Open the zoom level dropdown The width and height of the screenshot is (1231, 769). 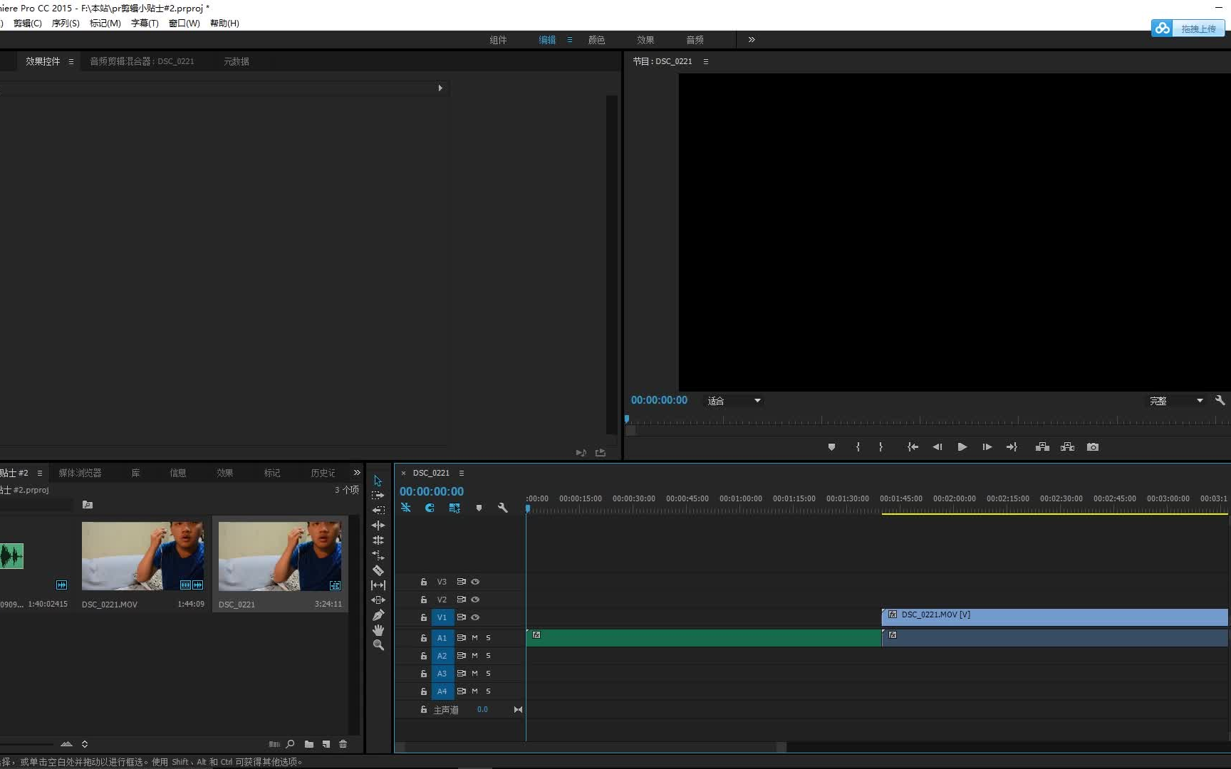point(734,401)
